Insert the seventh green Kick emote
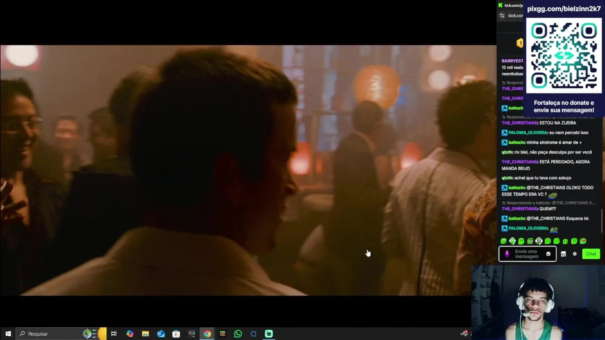 tap(556, 241)
